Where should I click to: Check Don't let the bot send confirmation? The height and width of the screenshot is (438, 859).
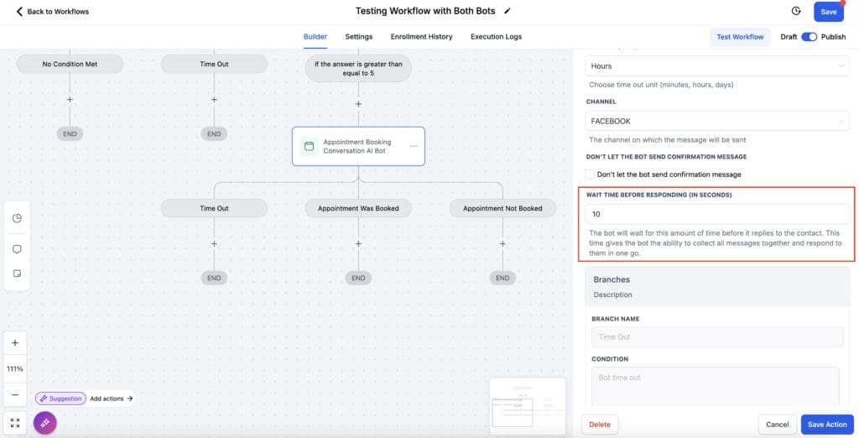(590, 175)
